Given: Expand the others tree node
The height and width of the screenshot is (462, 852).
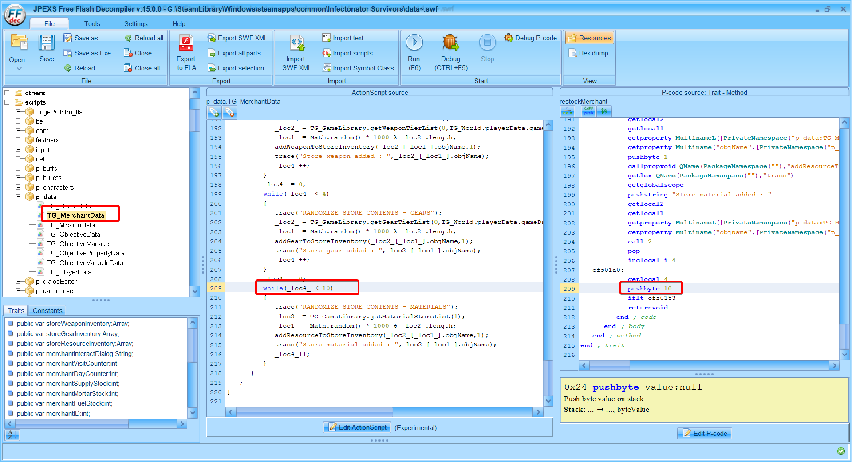Looking at the screenshot, I should coord(7,93).
